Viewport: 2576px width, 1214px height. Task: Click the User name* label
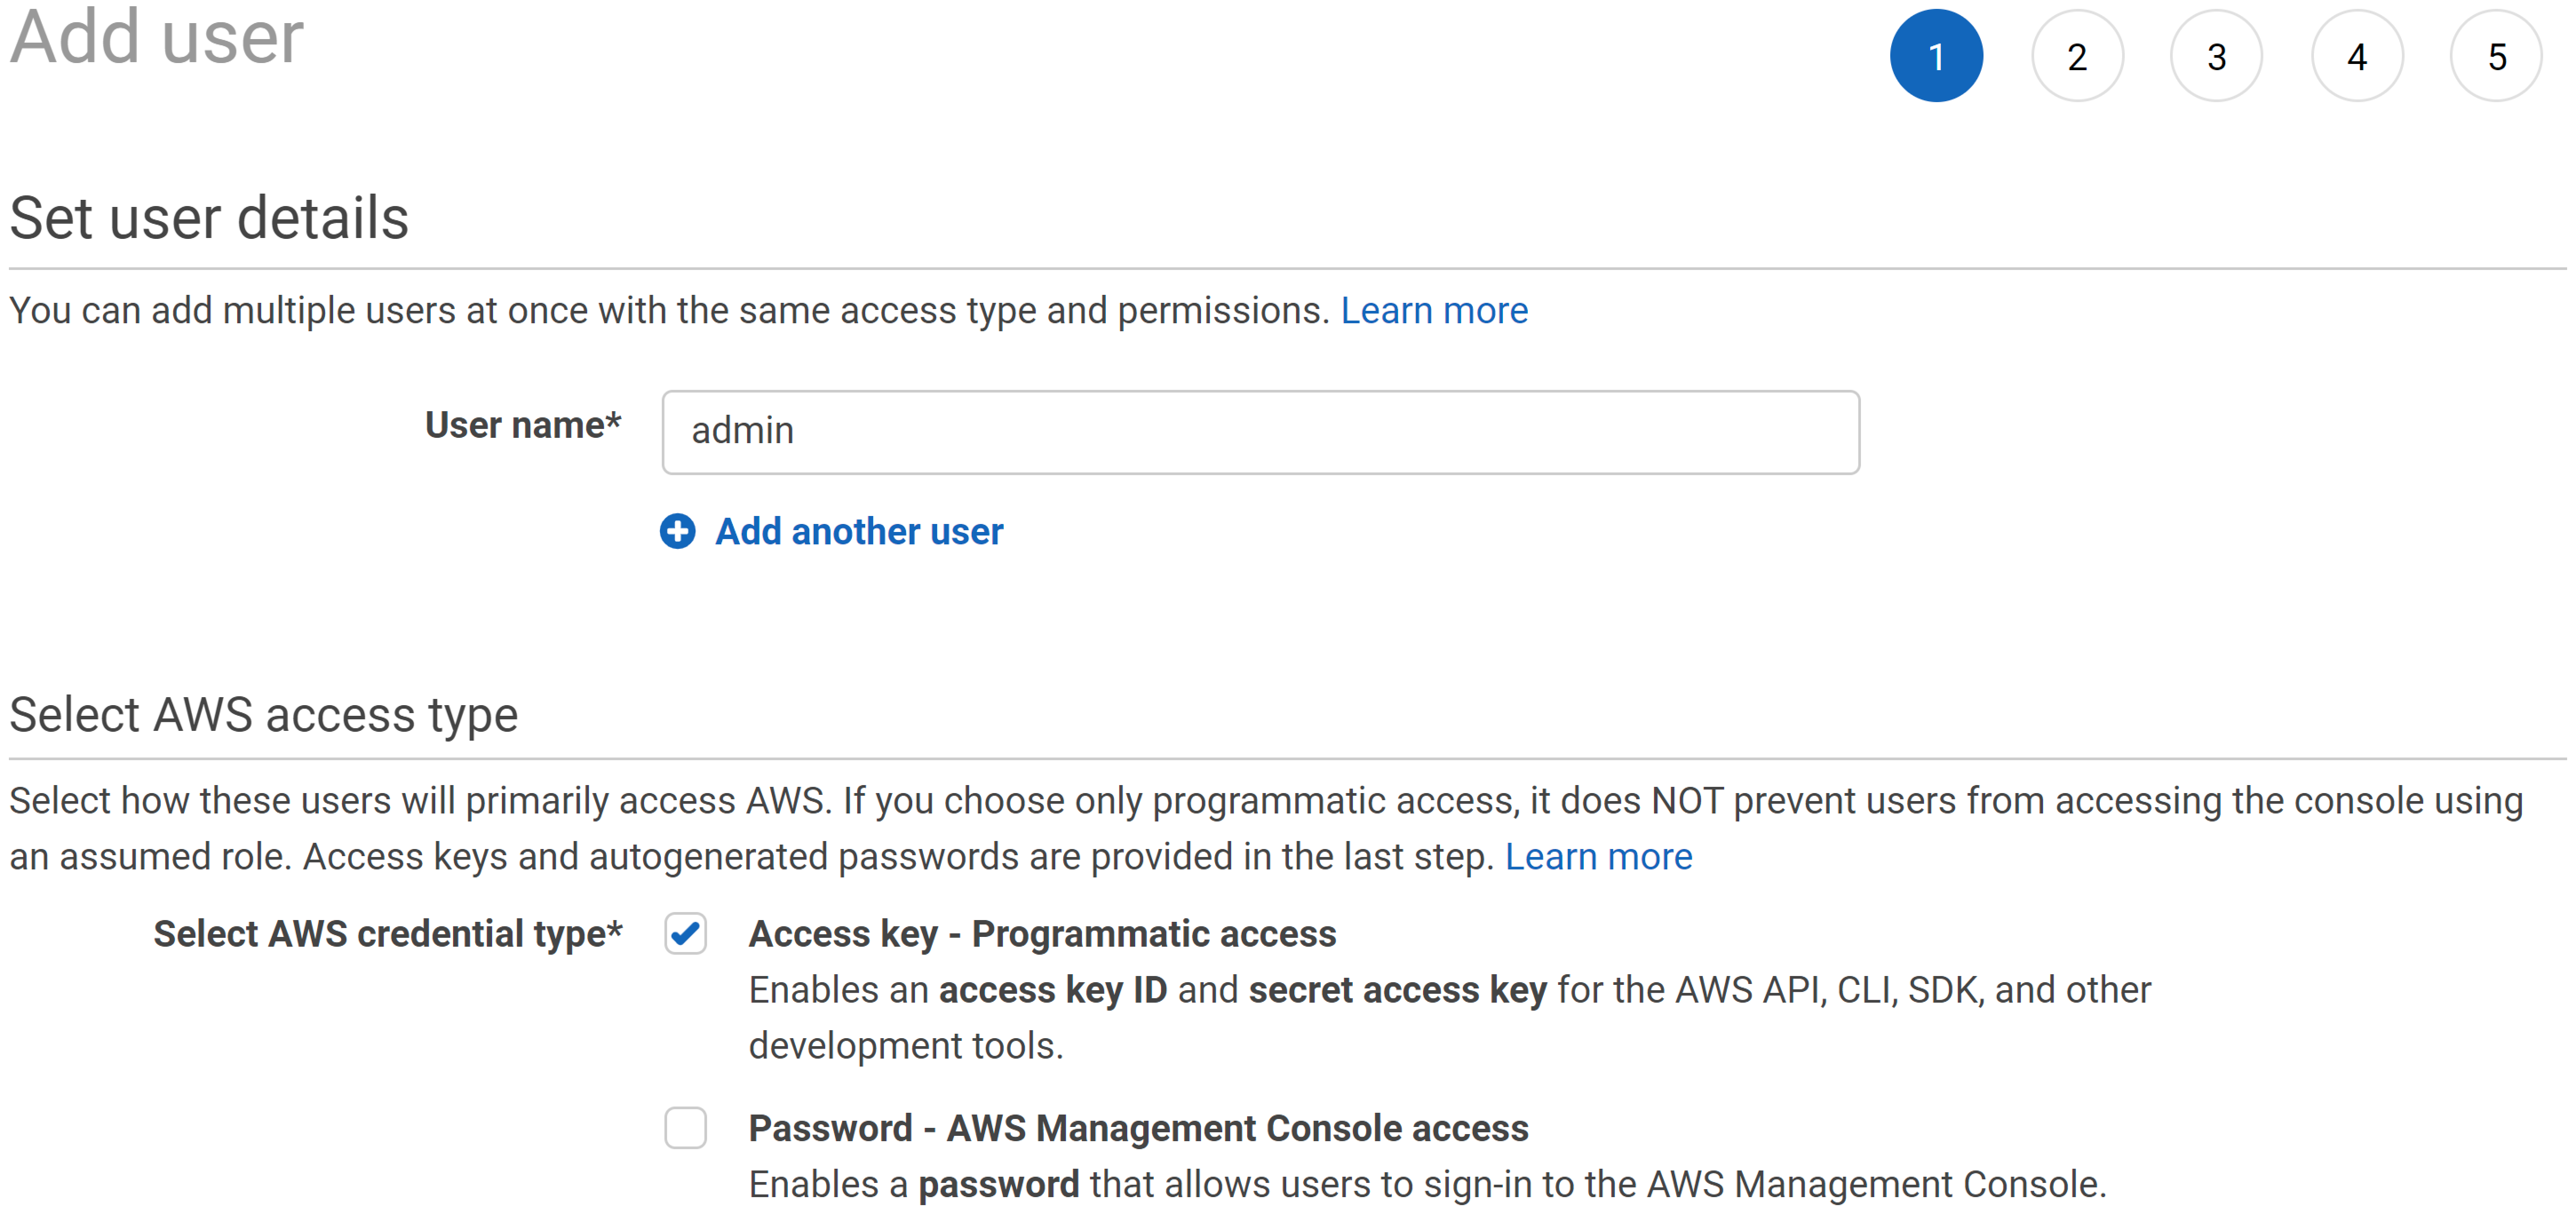tap(523, 425)
